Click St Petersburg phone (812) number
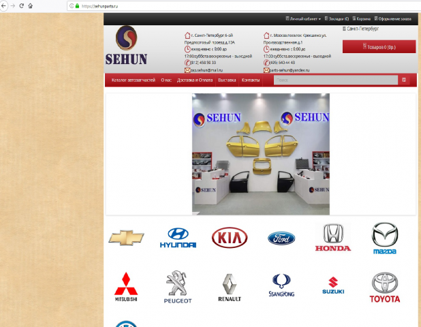The height and width of the screenshot is (327, 421). point(203,63)
